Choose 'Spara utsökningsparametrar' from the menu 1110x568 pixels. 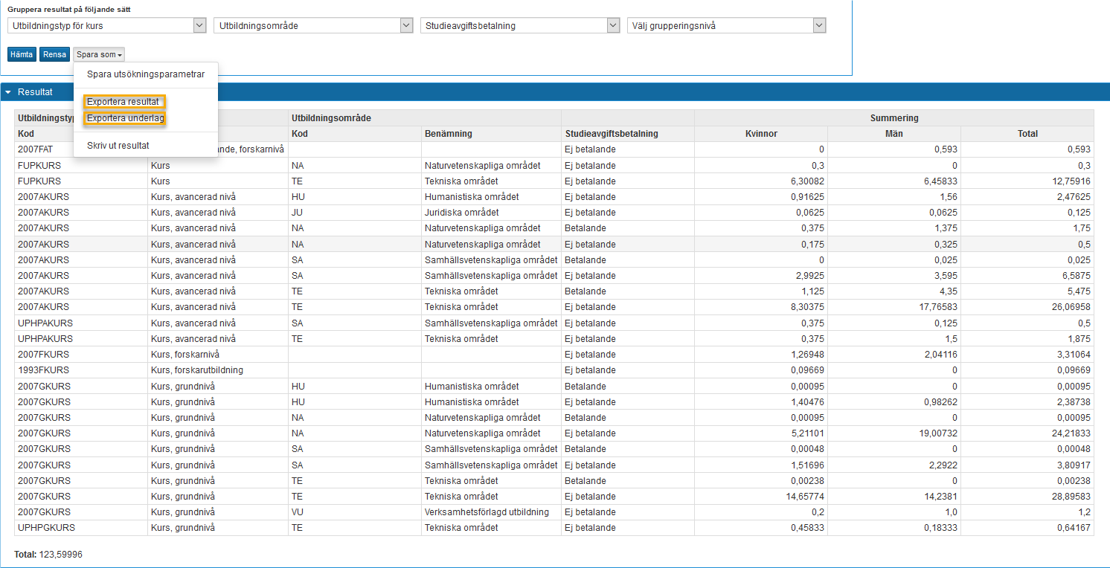pos(146,74)
